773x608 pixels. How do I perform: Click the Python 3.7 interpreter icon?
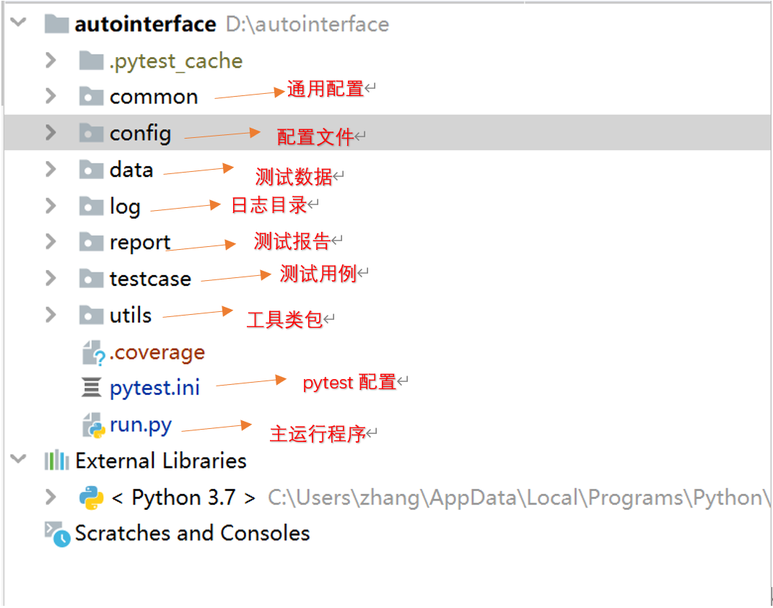coord(90,498)
